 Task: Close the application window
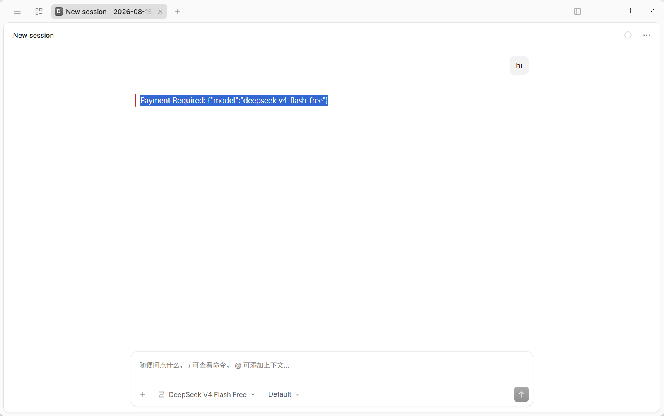coord(652,11)
